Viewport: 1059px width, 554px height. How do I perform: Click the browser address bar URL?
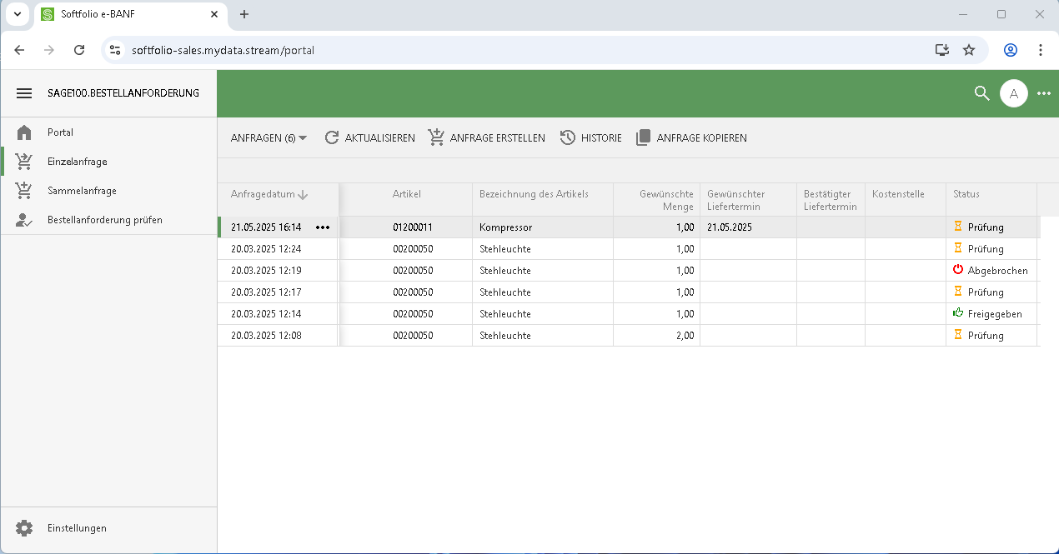coord(223,50)
